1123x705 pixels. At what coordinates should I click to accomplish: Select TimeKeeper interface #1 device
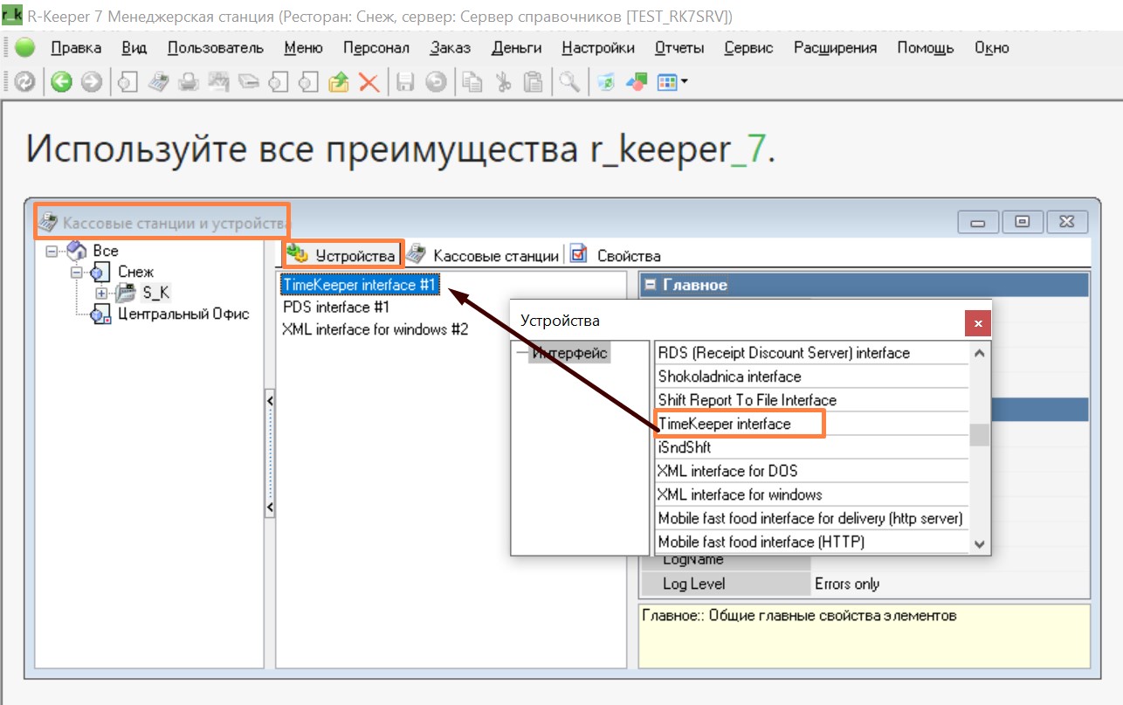point(359,284)
